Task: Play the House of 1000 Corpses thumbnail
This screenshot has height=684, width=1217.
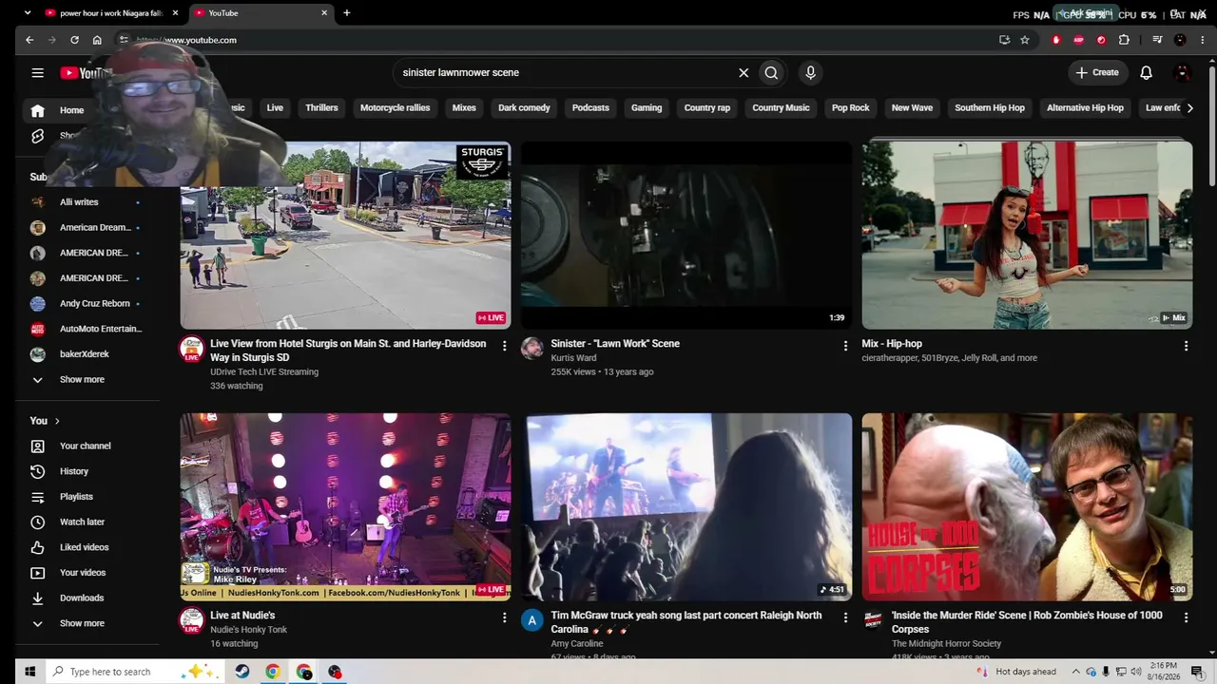Action: 1027,506
